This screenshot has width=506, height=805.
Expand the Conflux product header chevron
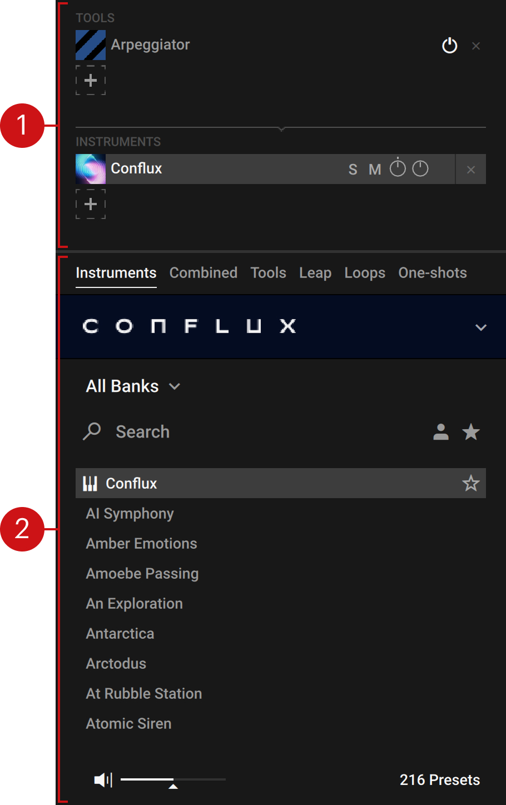coord(481,327)
